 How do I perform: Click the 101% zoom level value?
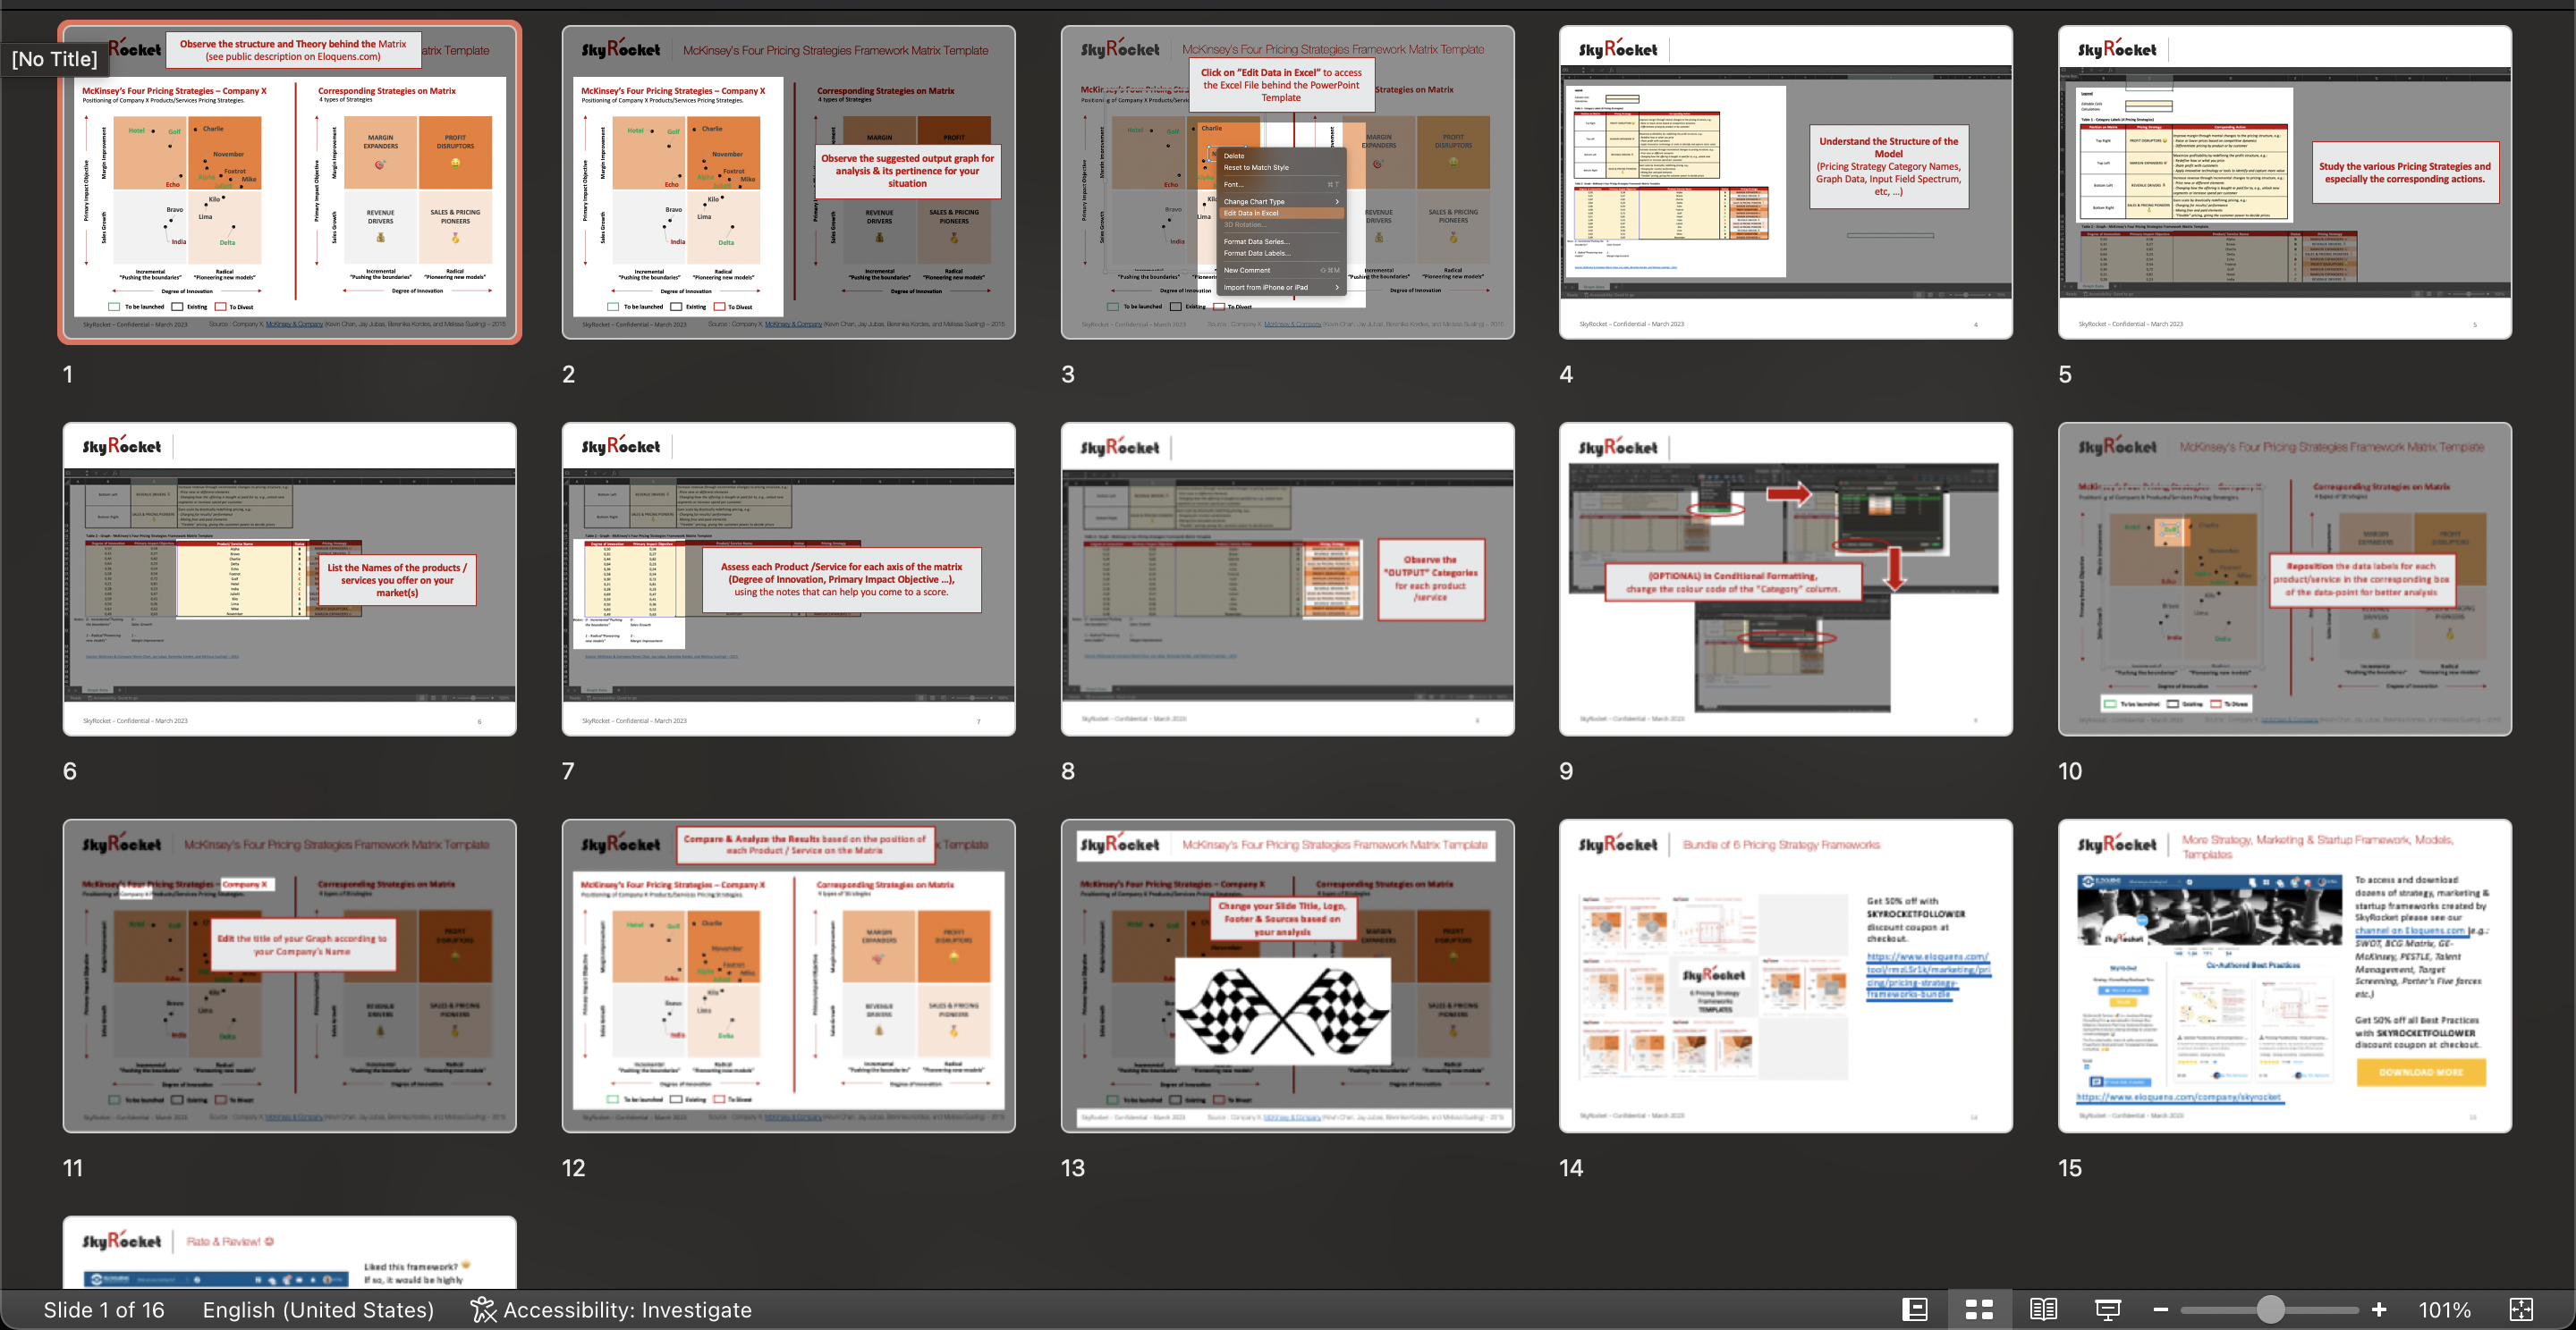[2444, 1309]
